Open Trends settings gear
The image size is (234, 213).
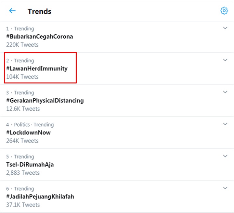pyautogui.click(x=224, y=11)
